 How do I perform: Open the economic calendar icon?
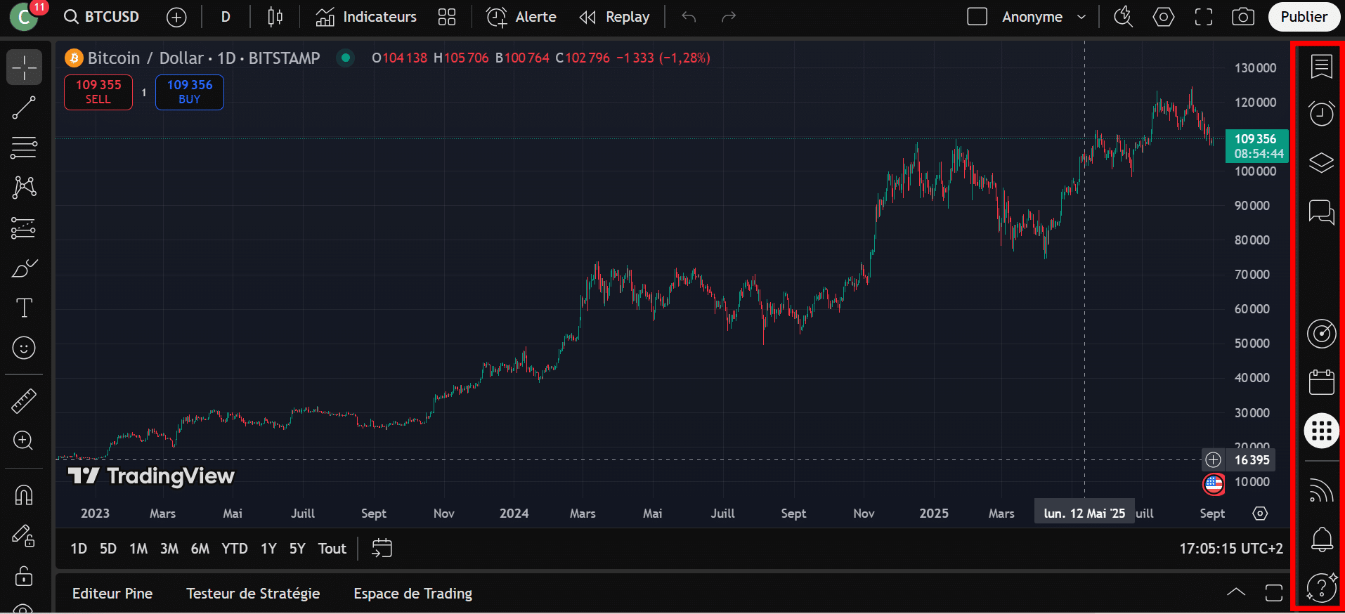[x=1321, y=382]
